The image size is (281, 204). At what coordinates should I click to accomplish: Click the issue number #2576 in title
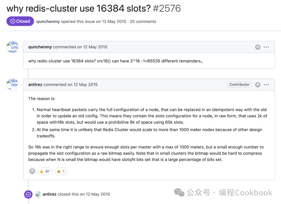(x=167, y=8)
